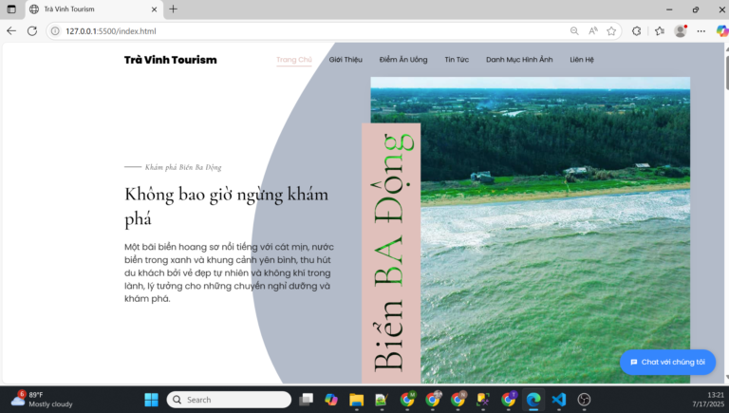
Task: Activate the Read aloud icon
Action: (592, 31)
